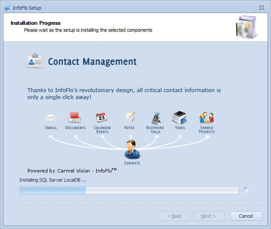Click the disabled Next button
Screen dimensions: 271x229
coord(209,216)
